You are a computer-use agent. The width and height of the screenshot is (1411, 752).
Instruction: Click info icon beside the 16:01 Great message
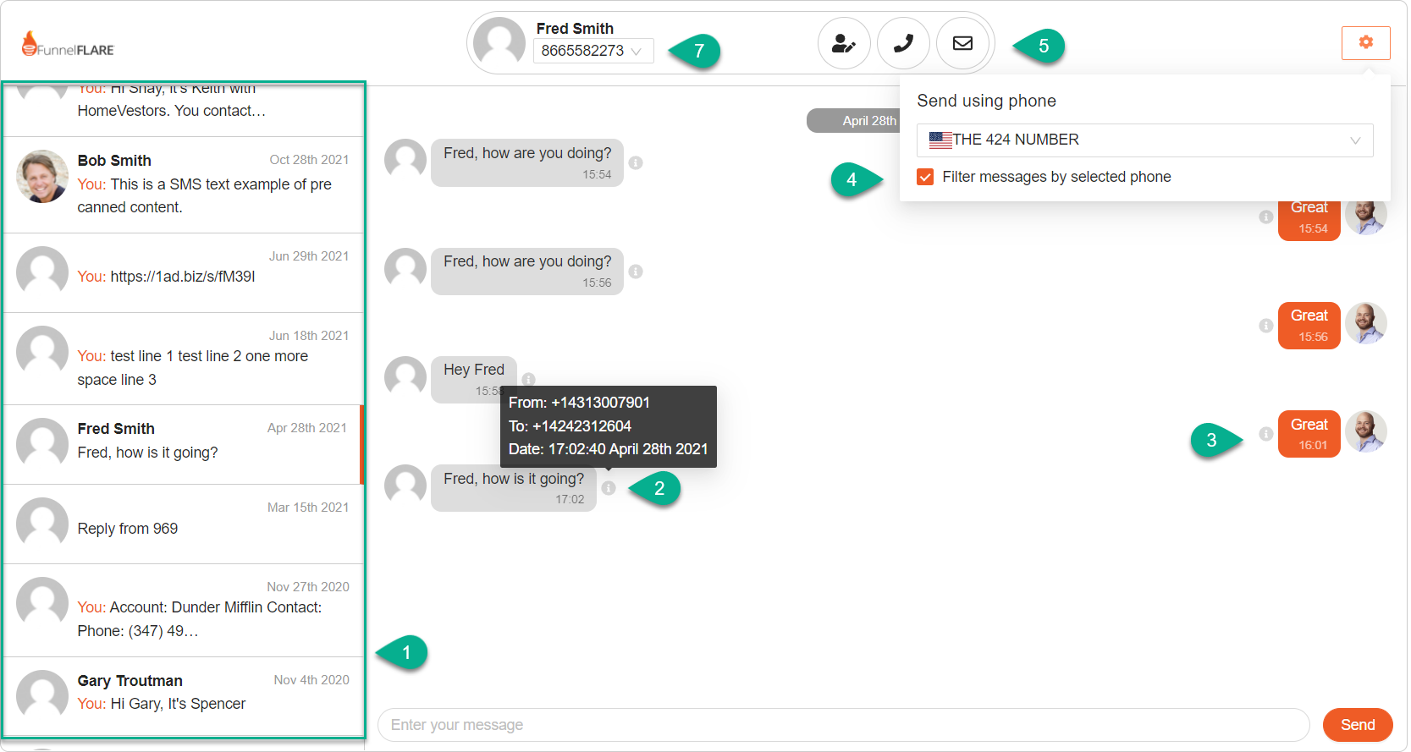[x=1265, y=434]
